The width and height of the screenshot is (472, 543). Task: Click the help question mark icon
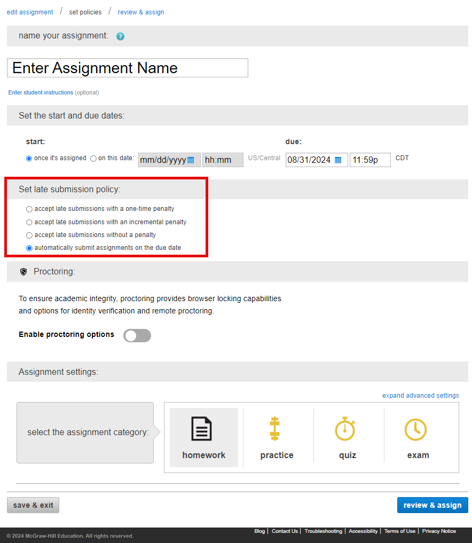click(x=120, y=36)
